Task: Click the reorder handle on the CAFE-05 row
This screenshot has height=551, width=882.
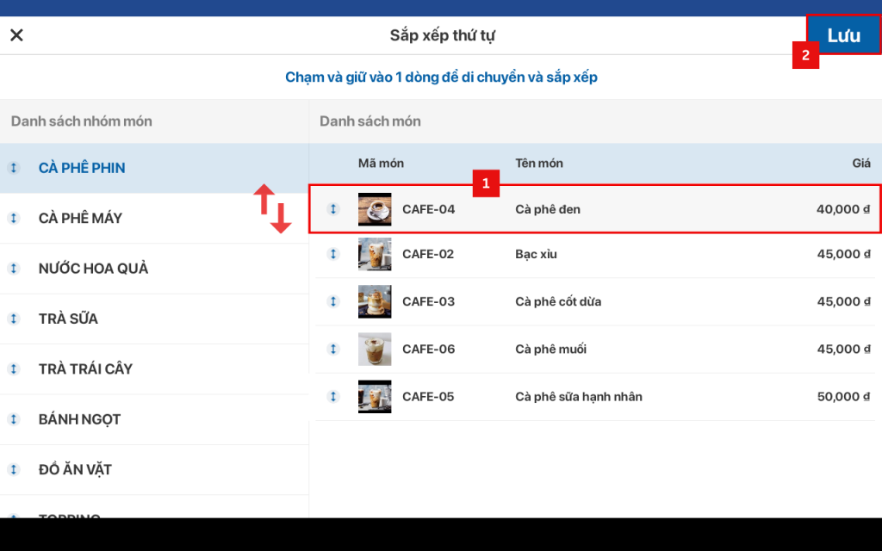Action: pos(333,397)
